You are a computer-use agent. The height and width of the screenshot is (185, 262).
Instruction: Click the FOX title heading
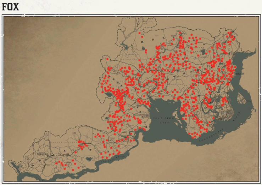(10, 7)
